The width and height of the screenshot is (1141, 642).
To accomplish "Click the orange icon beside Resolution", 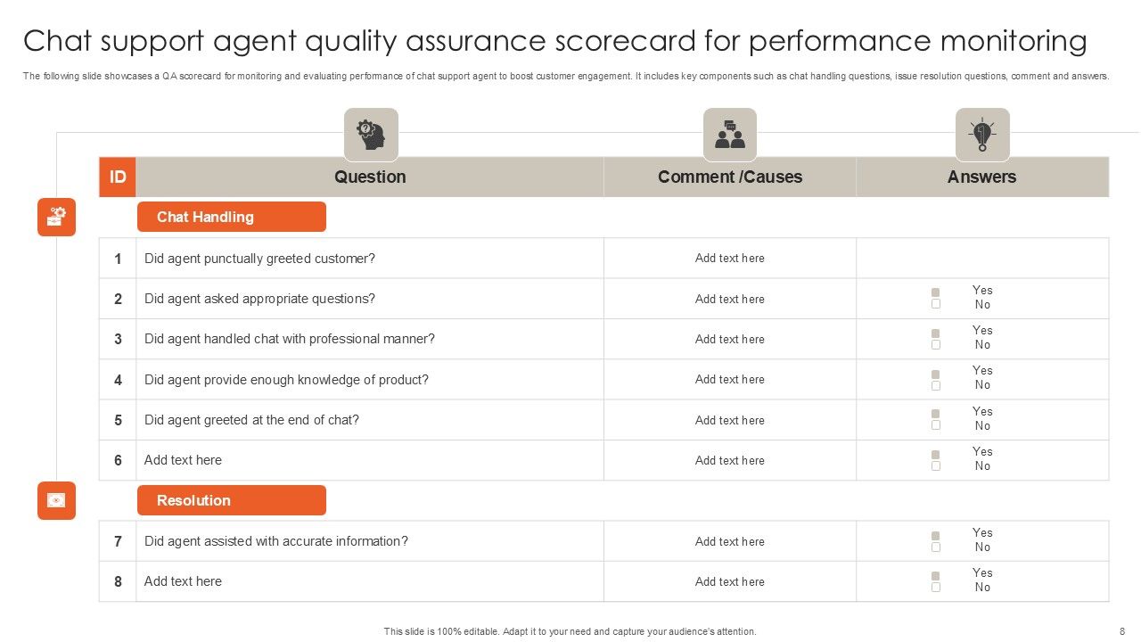I will pyautogui.click(x=56, y=500).
